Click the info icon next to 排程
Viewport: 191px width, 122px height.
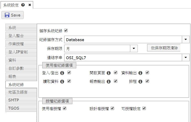(x=140, y=82)
